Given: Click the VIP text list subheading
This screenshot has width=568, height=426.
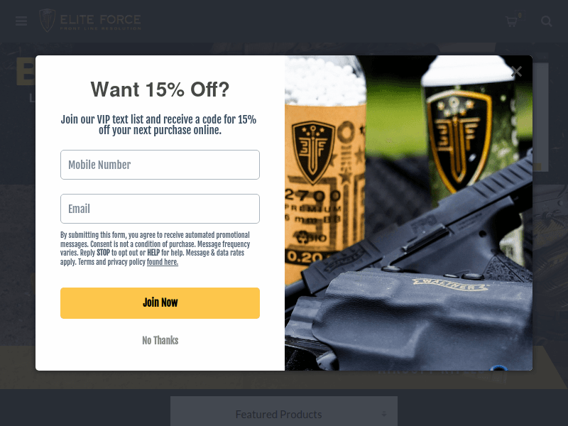Looking at the screenshot, I should [x=158, y=125].
